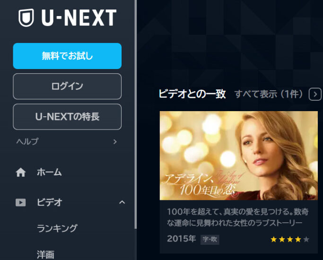Click すべて表示（1件）link
The height and width of the screenshot is (260, 323).
(x=269, y=94)
